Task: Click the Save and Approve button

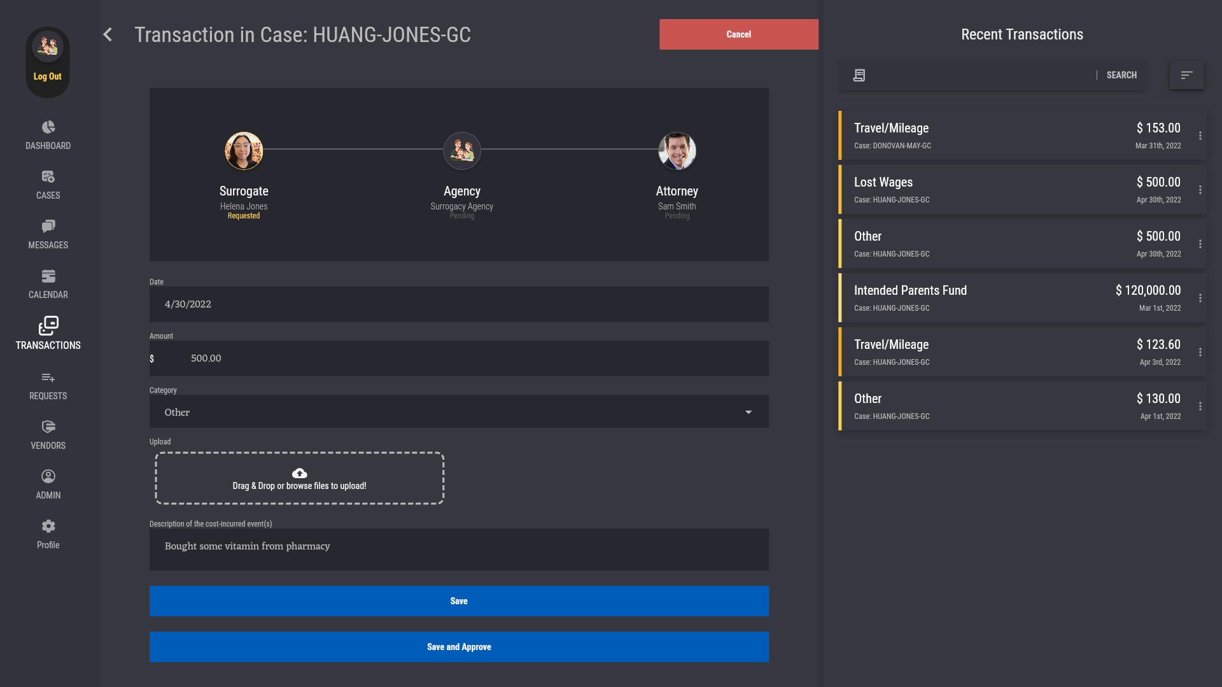Action: [459, 647]
